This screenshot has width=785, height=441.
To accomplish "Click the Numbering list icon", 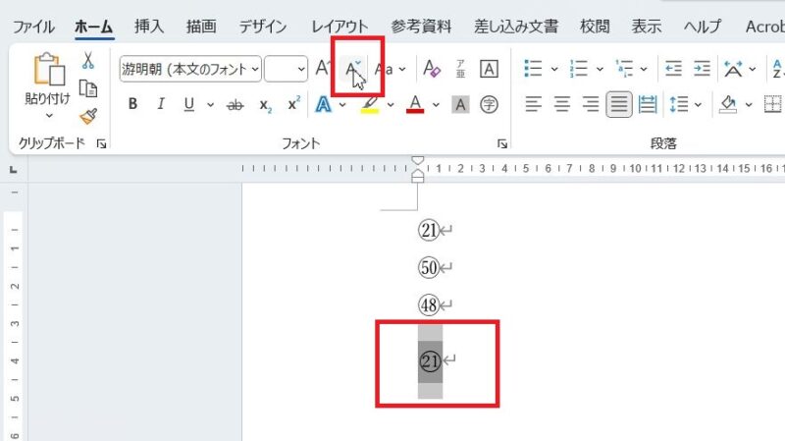I will click(578, 68).
